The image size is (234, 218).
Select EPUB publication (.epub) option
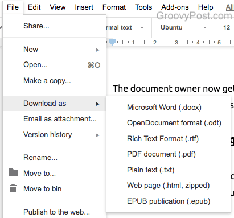[x=169, y=201]
